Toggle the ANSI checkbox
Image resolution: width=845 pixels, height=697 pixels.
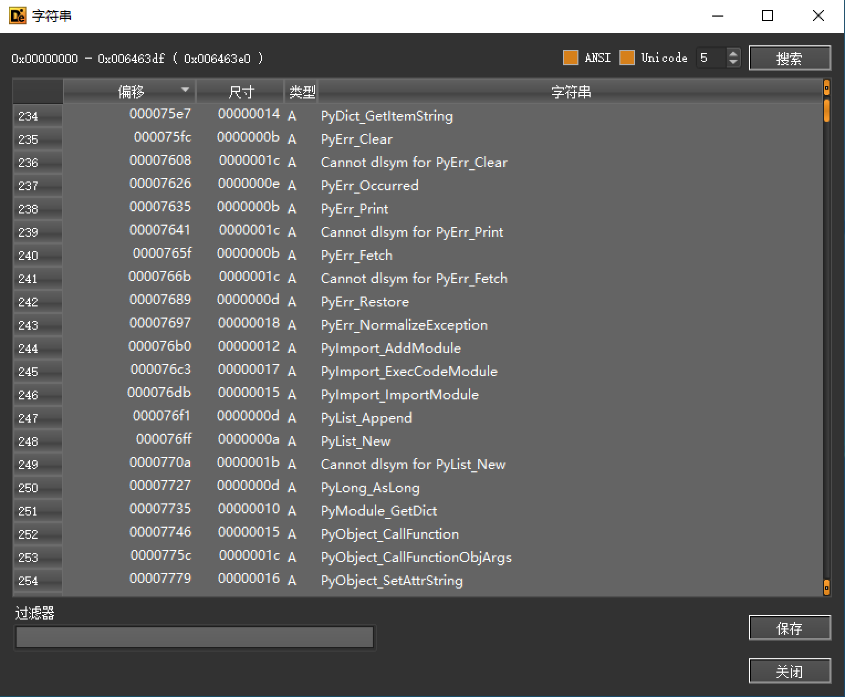click(x=570, y=58)
